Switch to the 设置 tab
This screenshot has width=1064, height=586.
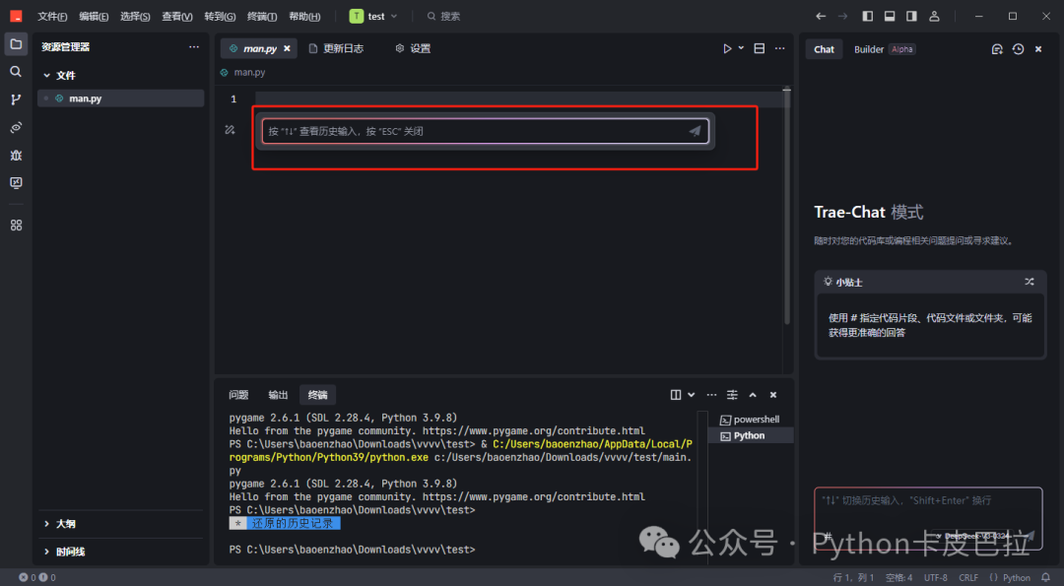[x=413, y=49]
